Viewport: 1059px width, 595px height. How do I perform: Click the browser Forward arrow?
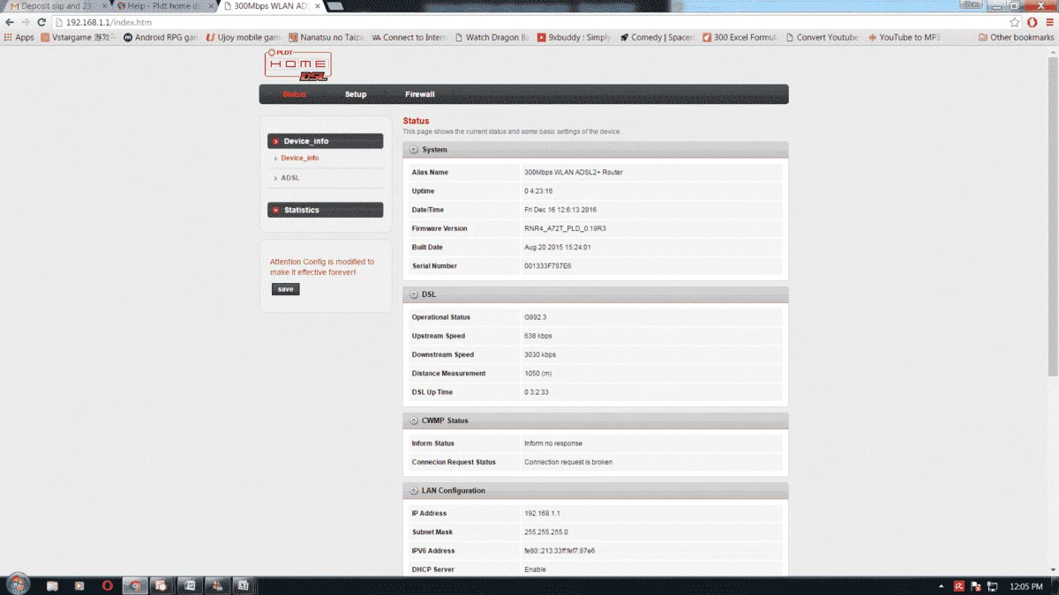tap(26, 22)
